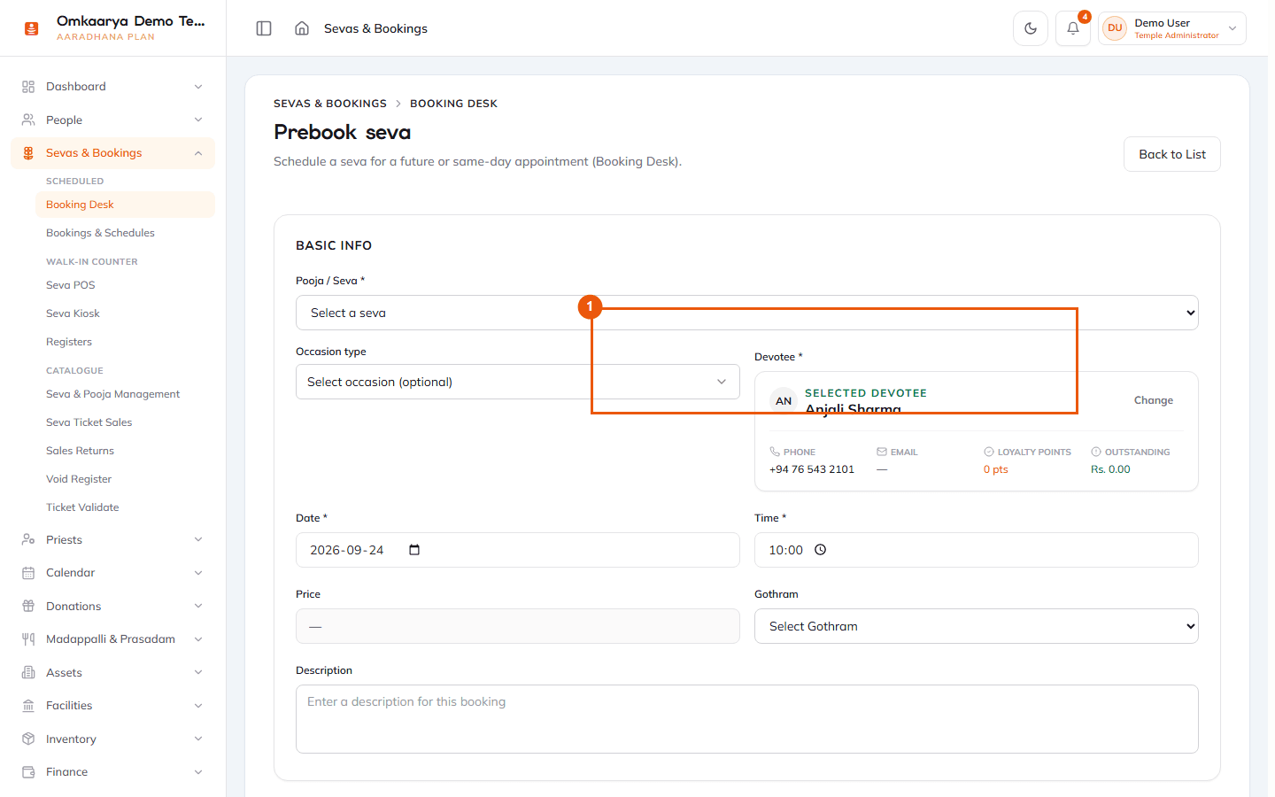Select the Booking Desk menu item

coord(125,205)
